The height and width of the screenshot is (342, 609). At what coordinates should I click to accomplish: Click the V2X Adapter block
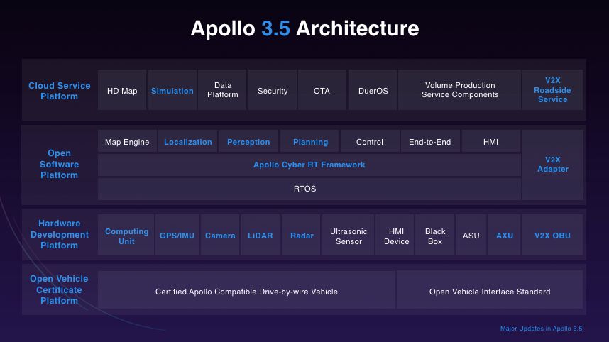pyautogui.click(x=552, y=165)
